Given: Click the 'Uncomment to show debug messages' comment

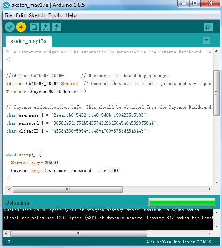Looking at the screenshot, I should pyautogui.click(x=125, y=75).
